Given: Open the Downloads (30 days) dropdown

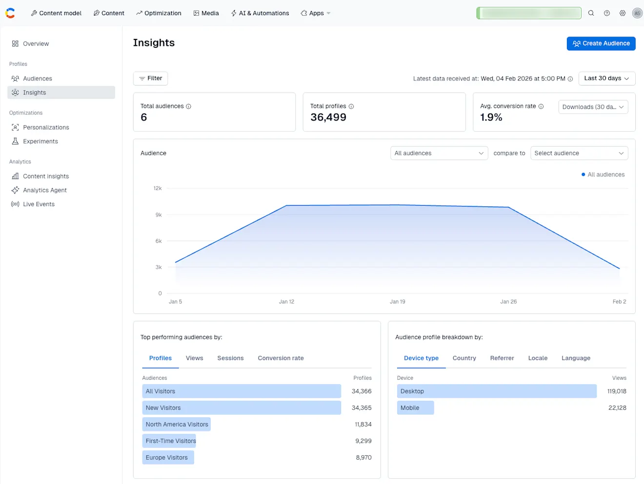Looking at the screenshot, I should point(593,107).
